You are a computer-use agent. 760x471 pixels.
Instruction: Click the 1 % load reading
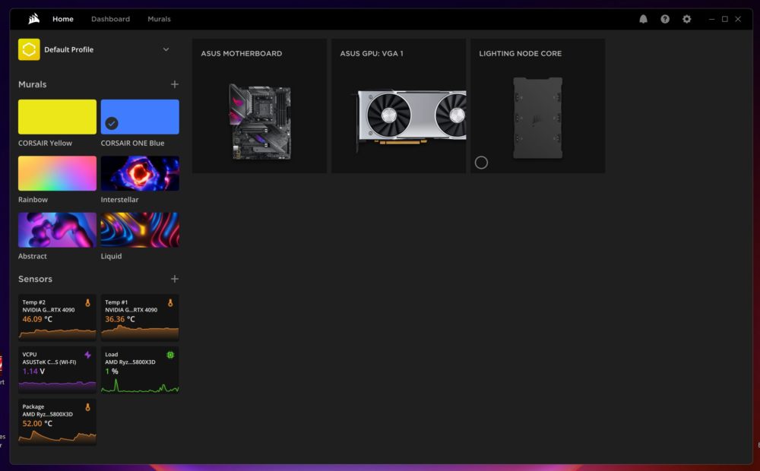point(112,371)
